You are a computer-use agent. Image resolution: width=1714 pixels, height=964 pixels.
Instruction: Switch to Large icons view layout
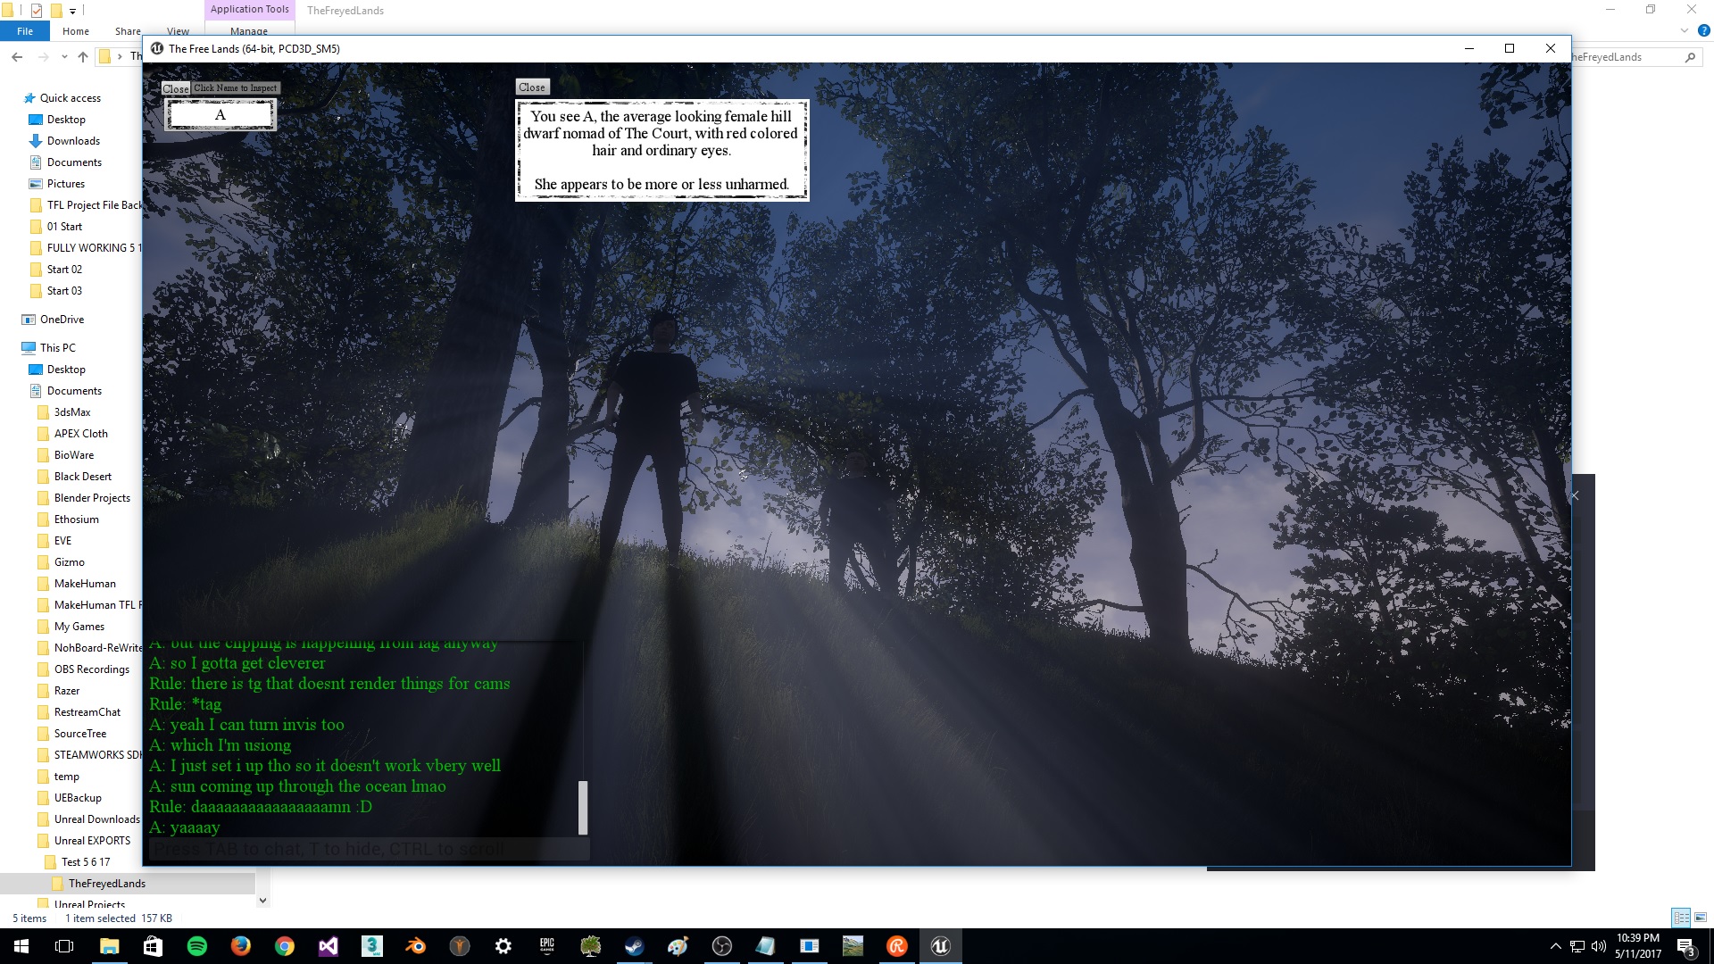click(1700, 918)
